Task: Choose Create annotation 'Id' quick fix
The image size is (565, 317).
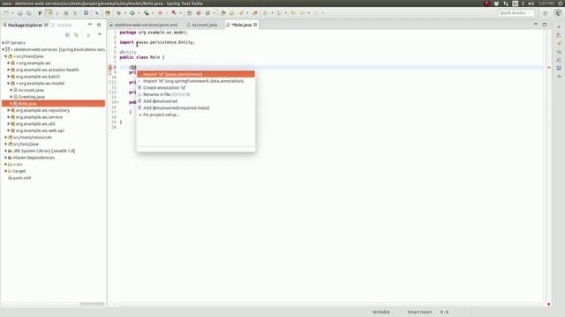Action: point(196,88)
